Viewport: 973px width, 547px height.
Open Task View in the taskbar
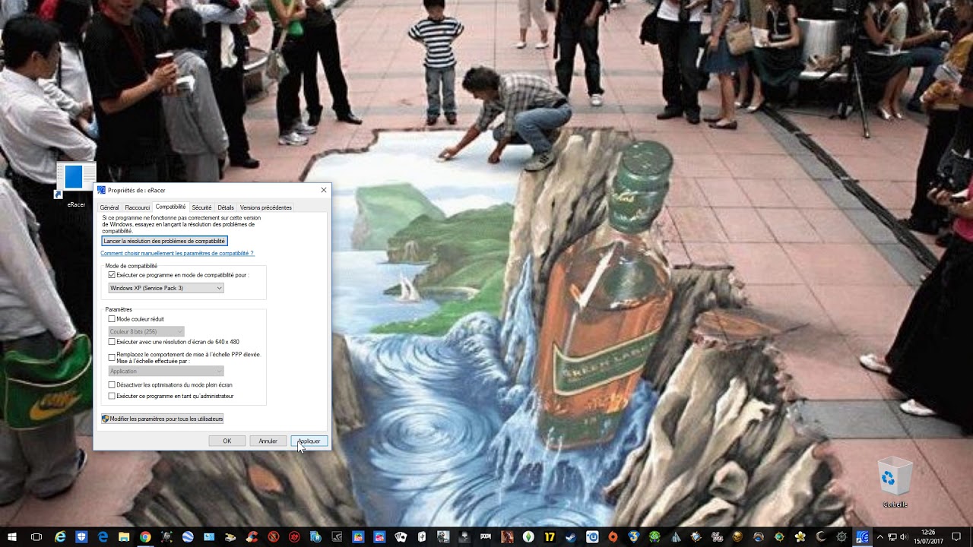coord(36,537)
